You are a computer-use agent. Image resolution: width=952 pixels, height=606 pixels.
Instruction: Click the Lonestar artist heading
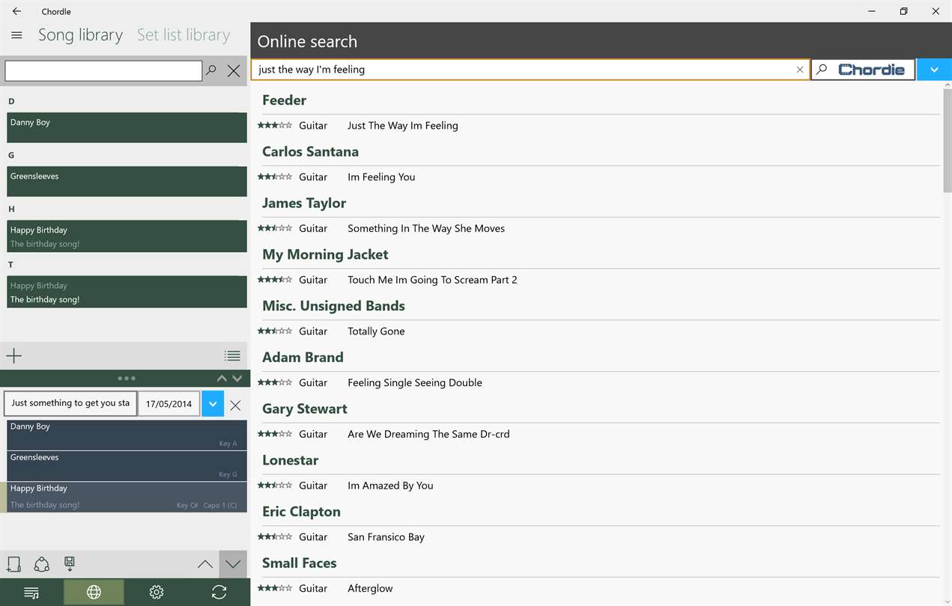pyautogui.click(x=290, y=461)
